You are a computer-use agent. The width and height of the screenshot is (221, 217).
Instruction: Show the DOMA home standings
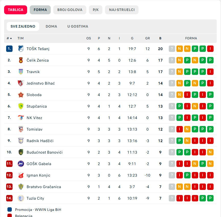point(51,26)
